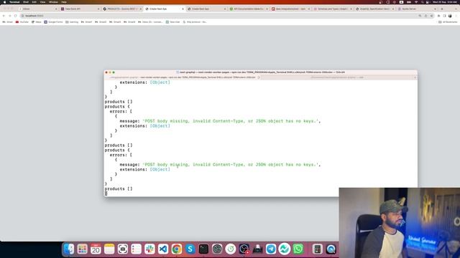Open the View menu

tap(43, 2)
